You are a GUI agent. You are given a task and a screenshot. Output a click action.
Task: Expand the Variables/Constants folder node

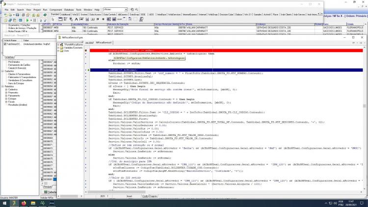click(x=58, y=48)
